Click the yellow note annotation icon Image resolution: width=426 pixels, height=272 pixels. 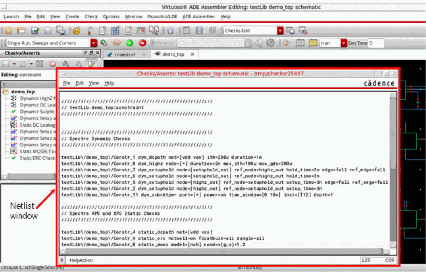(313, 43)
